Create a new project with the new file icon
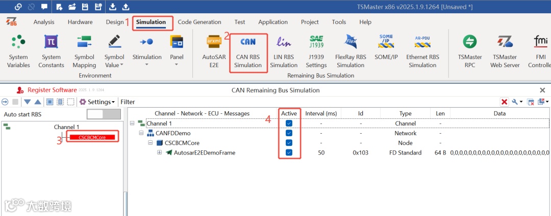This screenshot has height=216, width=551. [59, 7]
